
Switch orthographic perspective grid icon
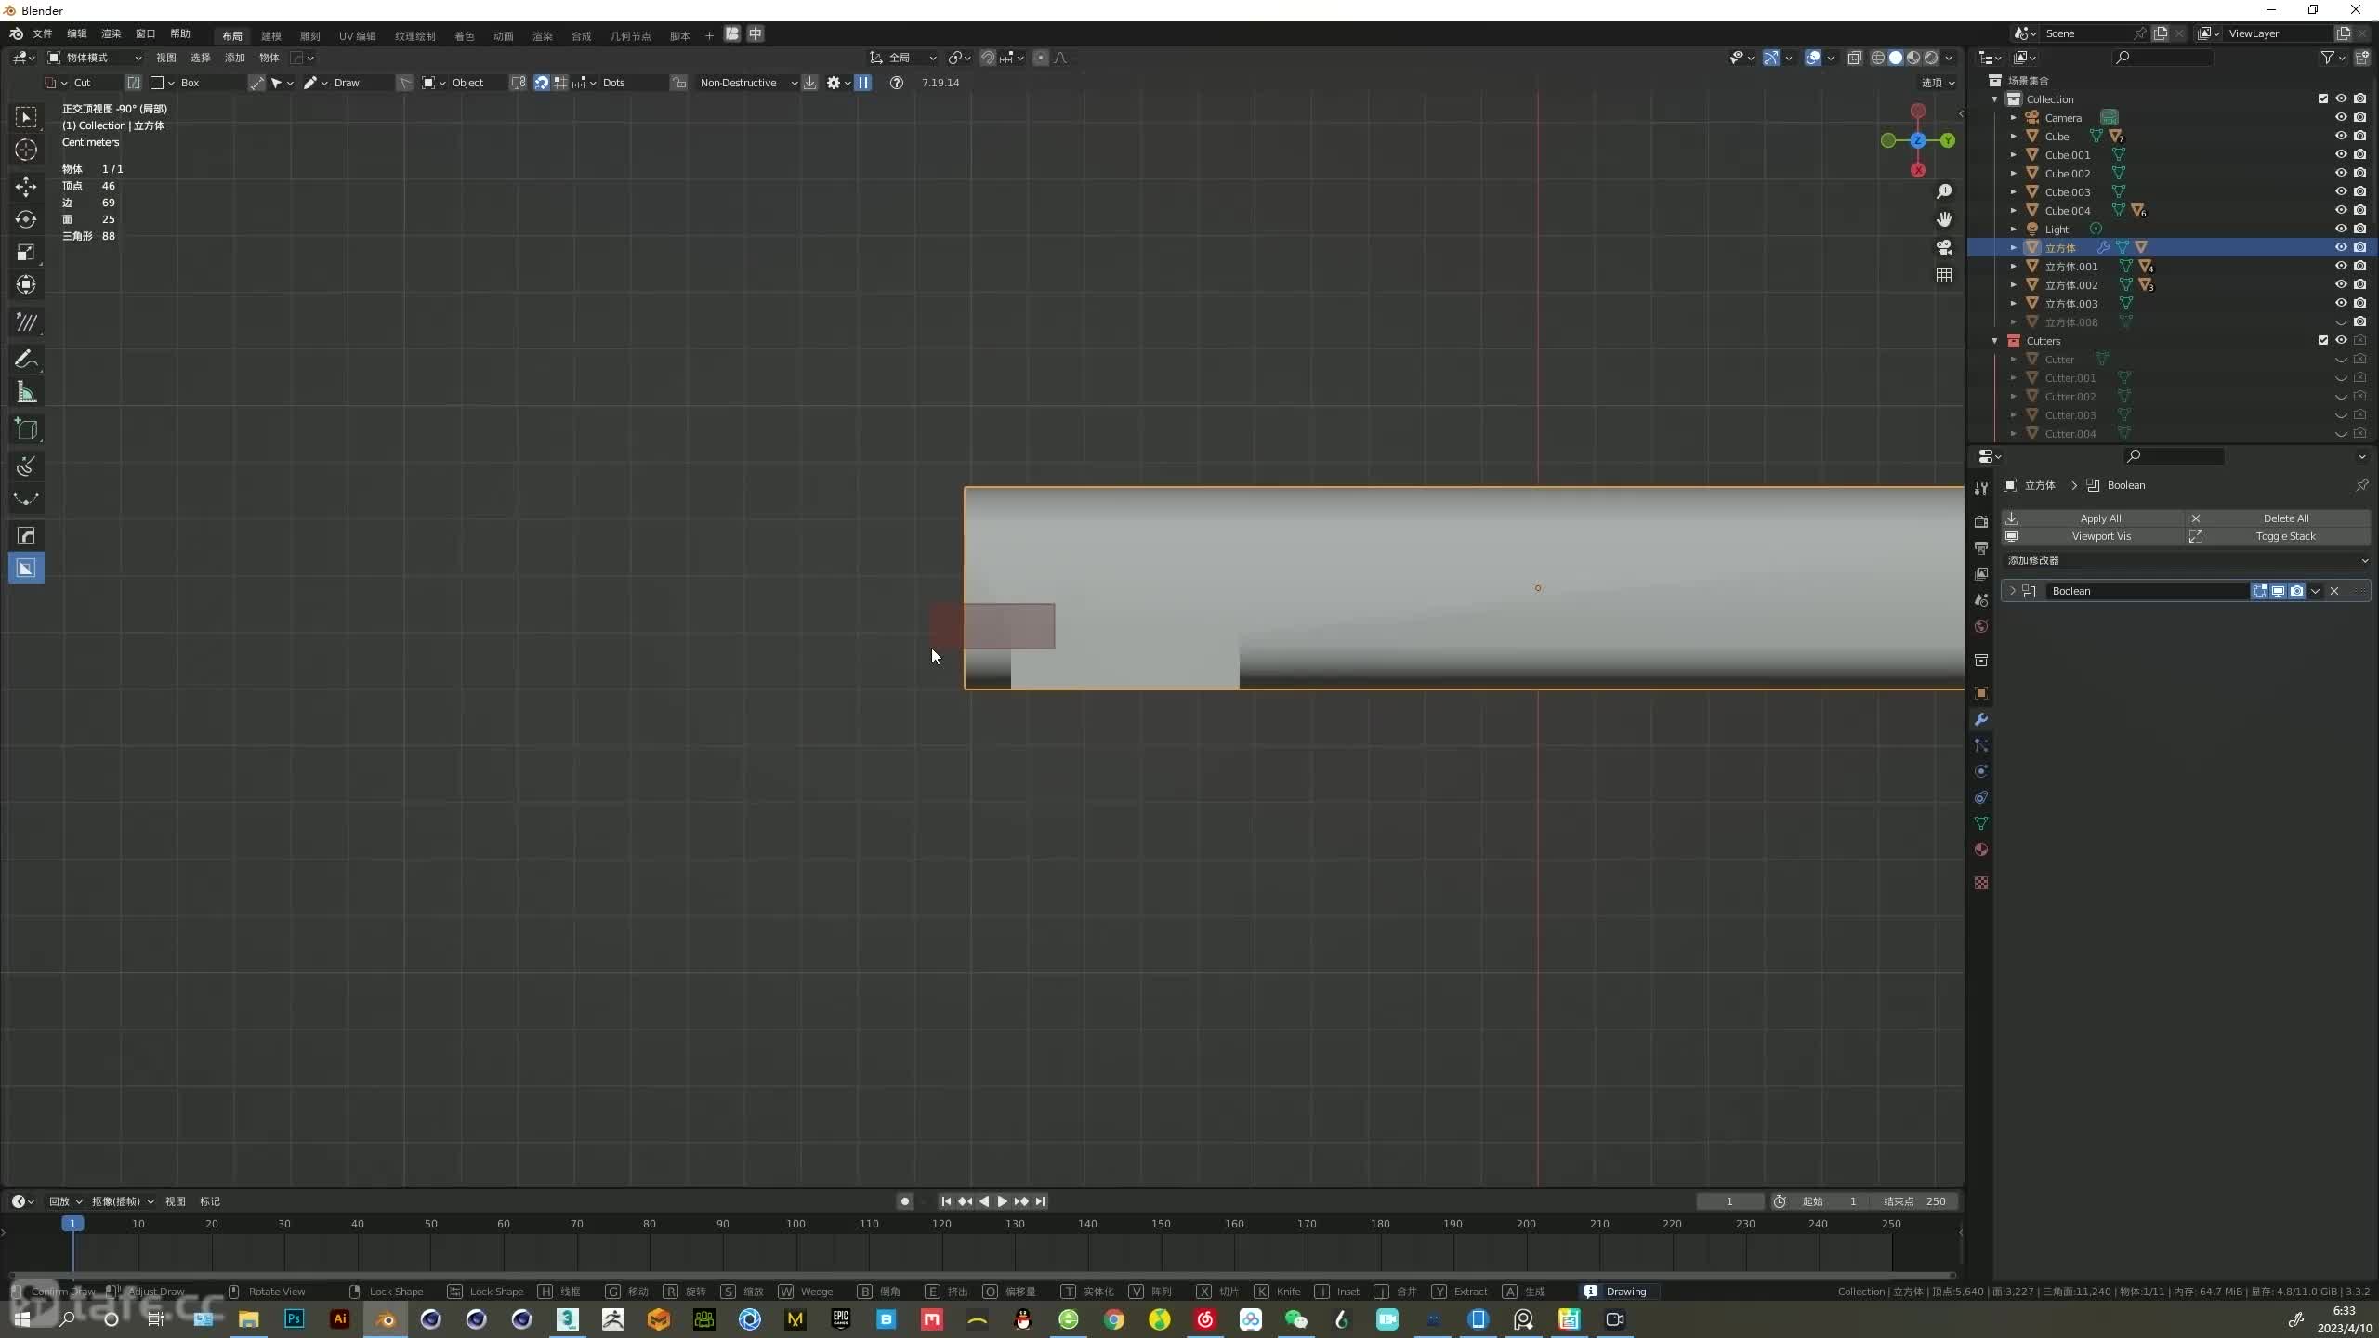[1944, 275]
